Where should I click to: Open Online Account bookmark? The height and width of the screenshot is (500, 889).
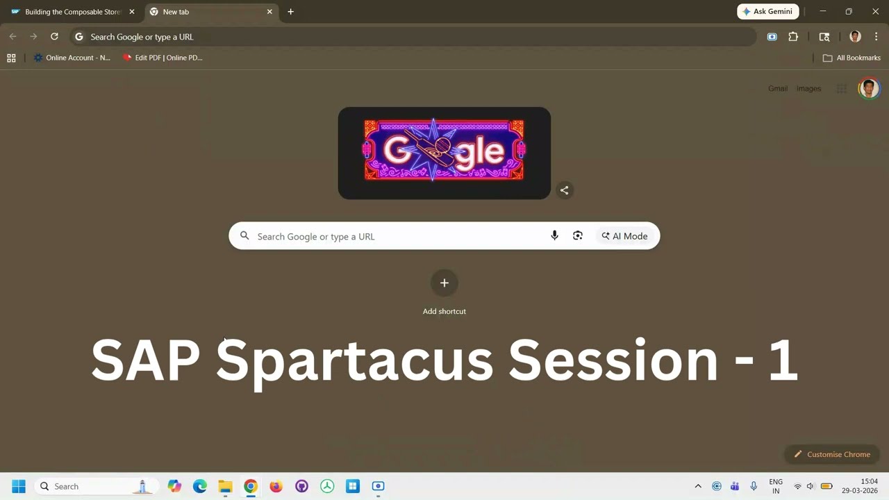[72, 58]
